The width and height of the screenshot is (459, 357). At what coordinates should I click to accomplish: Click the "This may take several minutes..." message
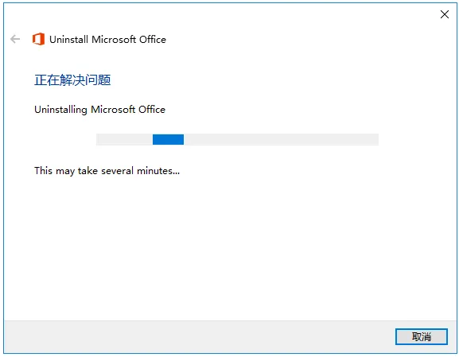pyautogui.click(x=107, y=171)
